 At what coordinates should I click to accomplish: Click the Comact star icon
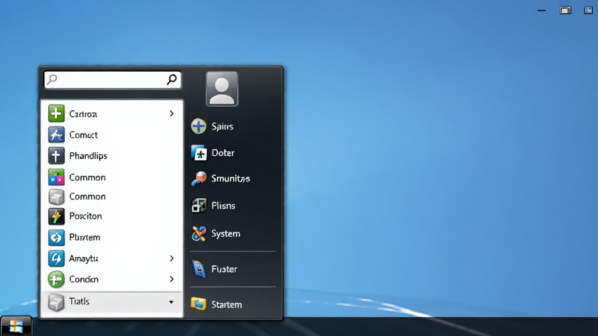point(56,135)
